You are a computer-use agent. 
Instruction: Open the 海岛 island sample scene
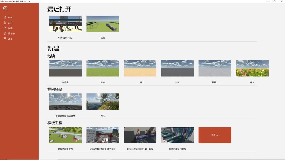coord(103,101)
